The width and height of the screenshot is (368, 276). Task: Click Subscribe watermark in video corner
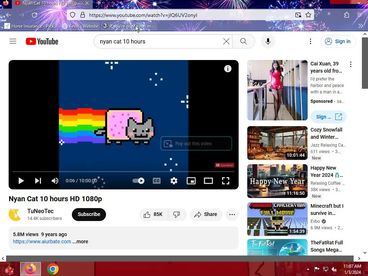click(x=224, y=165)
